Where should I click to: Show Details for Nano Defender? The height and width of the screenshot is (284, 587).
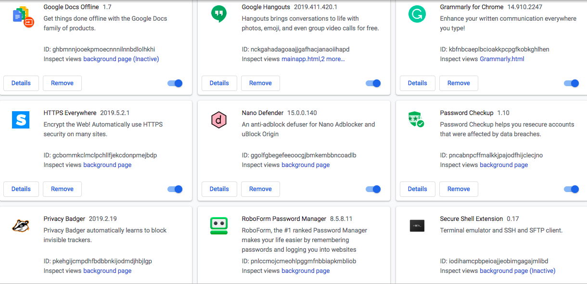pyautogui.click(x=219, y=189)
